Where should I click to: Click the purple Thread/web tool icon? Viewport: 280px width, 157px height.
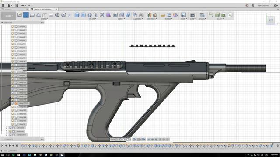click(x=108, y=15)
